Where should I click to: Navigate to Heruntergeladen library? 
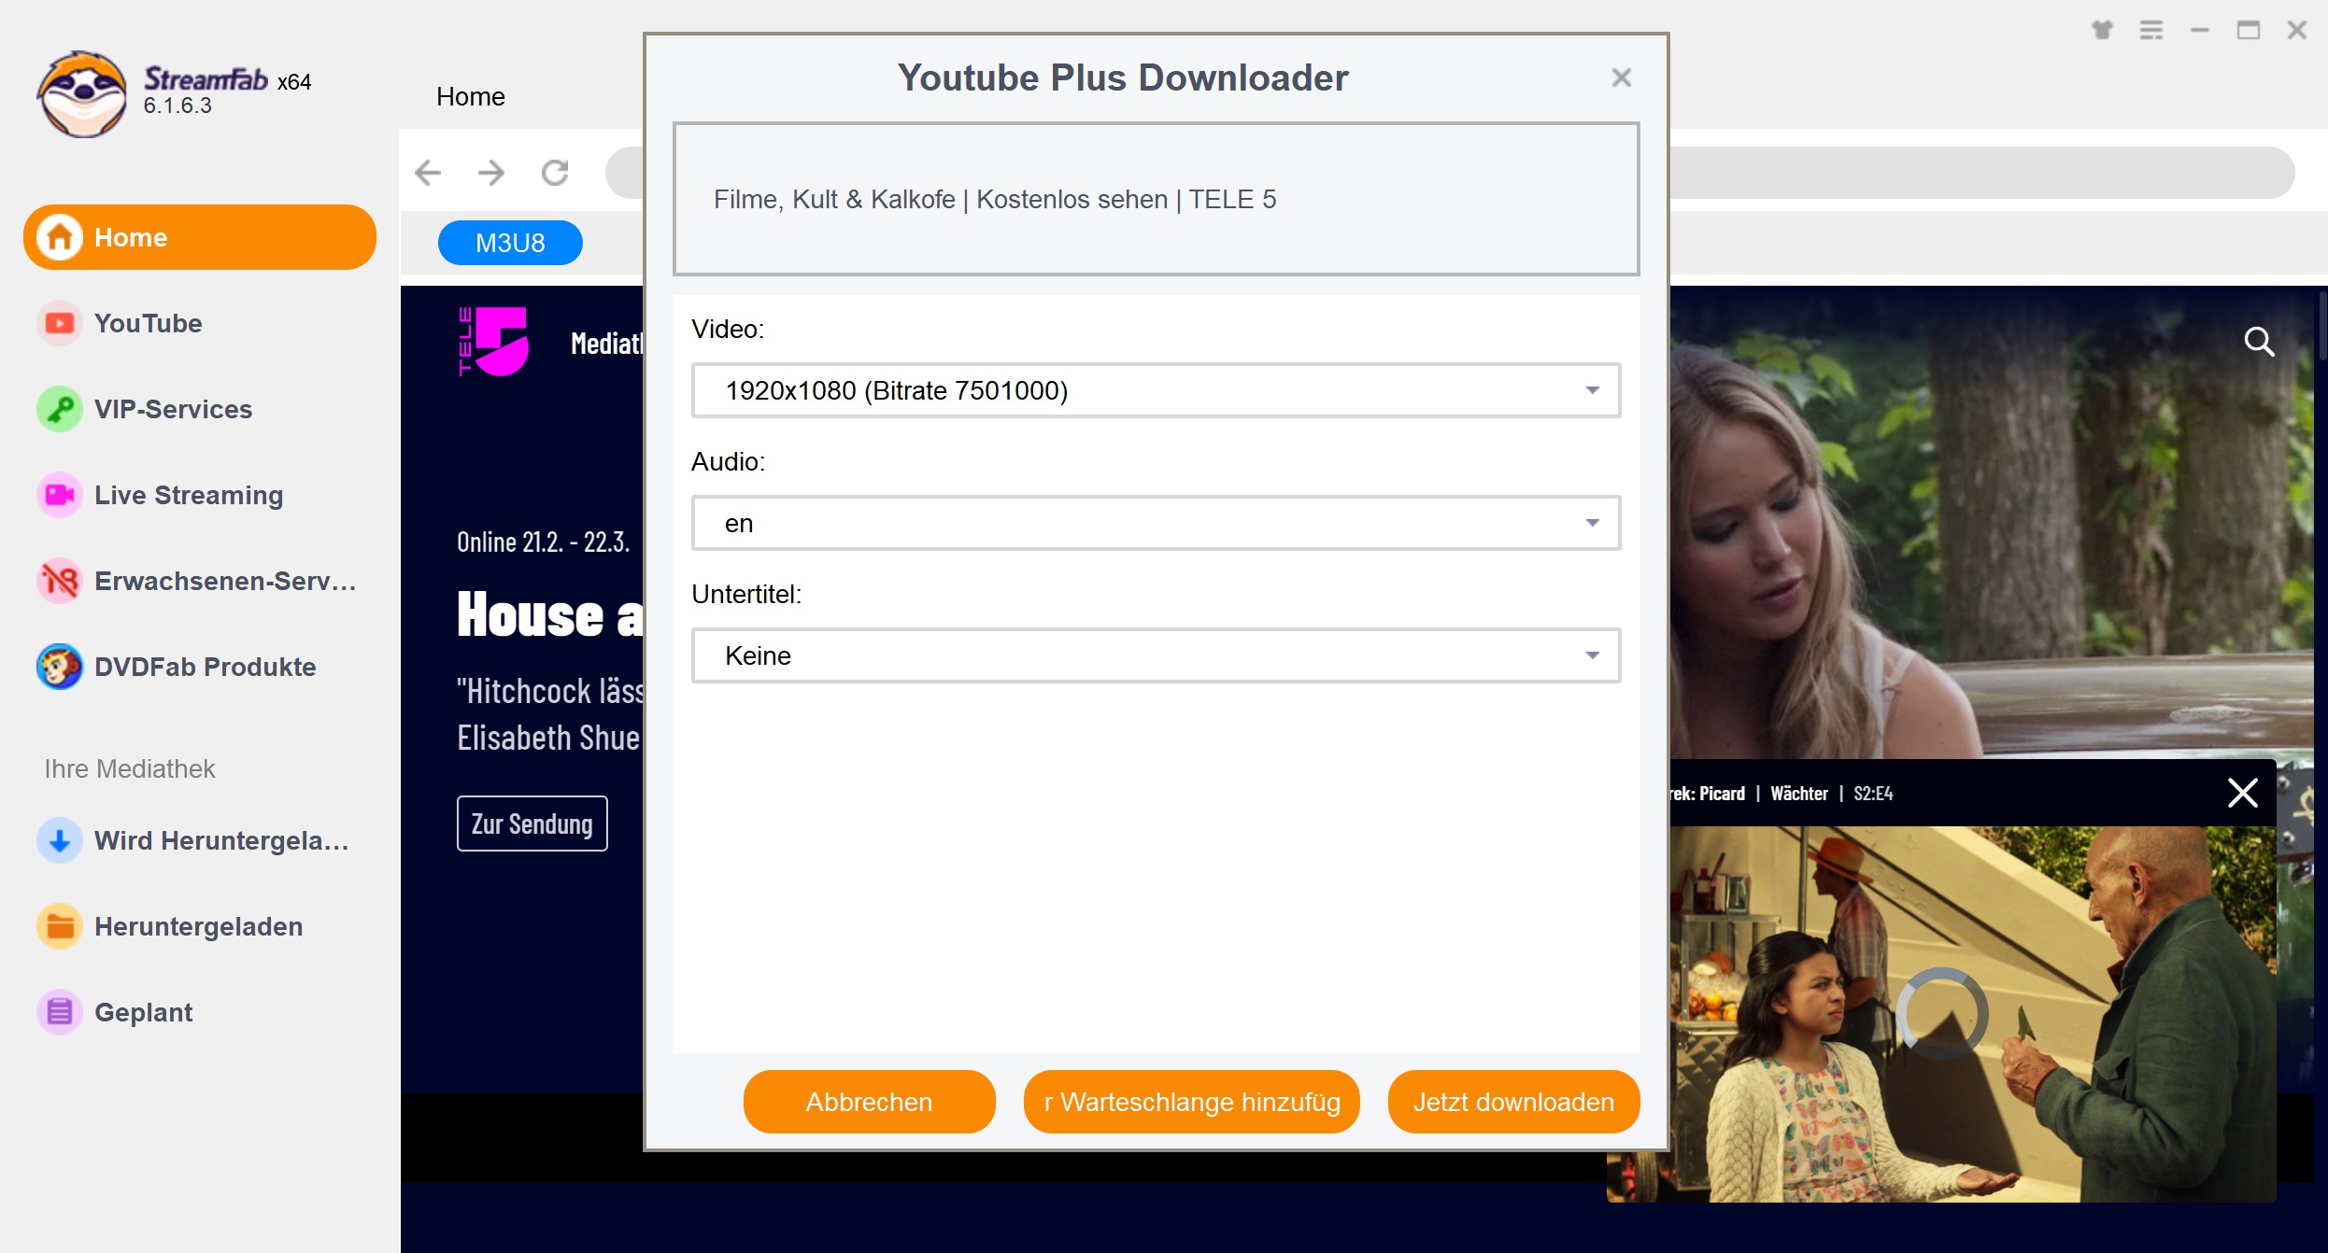click(x=198, y=926)
